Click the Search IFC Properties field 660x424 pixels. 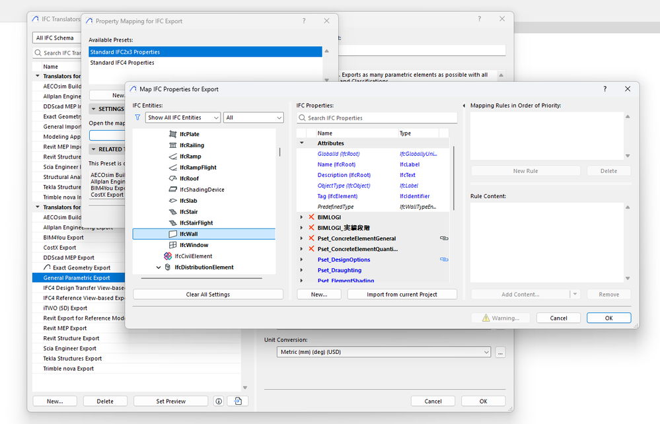point(377,118)
